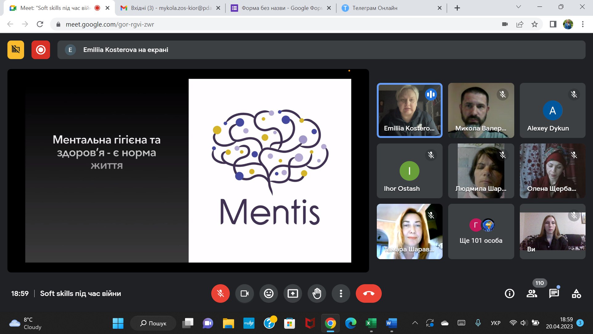This screenshot has height=334, width=593.
Task: Open Microsoft Store from taskbar
Action: coord(289,323)
